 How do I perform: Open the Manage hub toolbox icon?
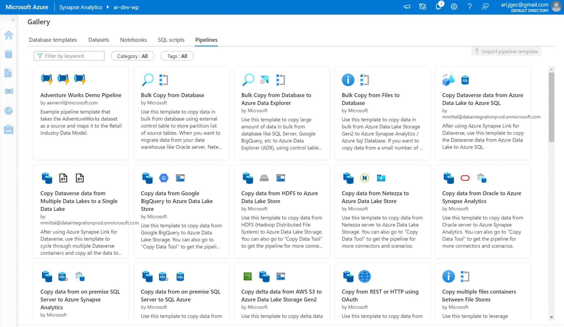click(x=9, y=129)
